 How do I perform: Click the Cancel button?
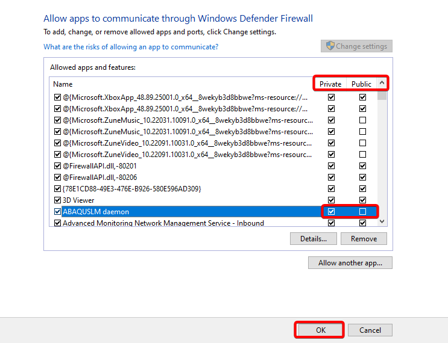[370, 330]
